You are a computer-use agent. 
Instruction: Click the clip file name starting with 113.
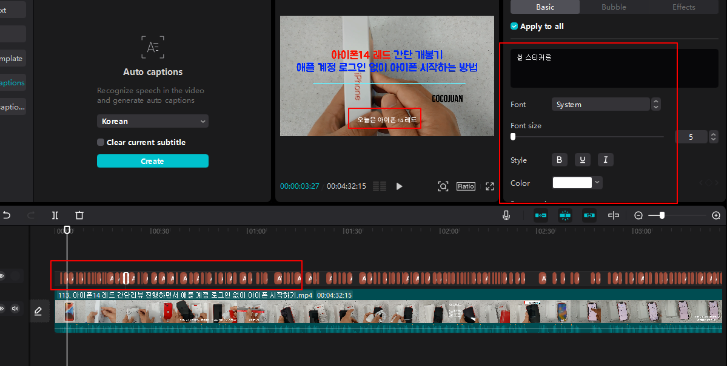tap(185, 295)
